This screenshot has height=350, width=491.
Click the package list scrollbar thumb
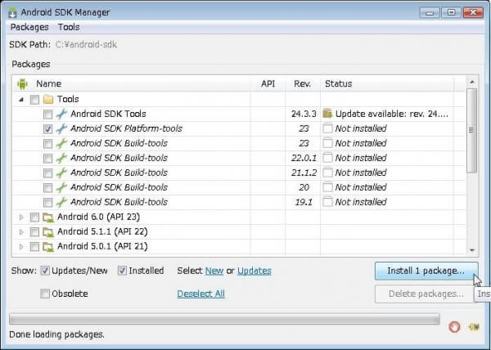coord(471,130)
